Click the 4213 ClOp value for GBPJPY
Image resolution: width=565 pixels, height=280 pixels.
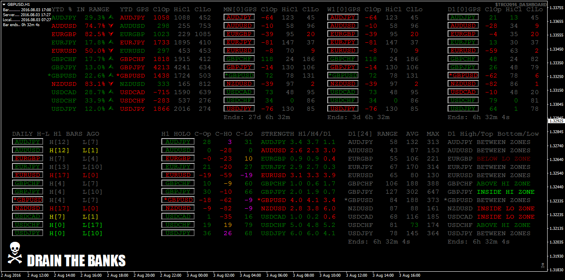coord(161,67)
